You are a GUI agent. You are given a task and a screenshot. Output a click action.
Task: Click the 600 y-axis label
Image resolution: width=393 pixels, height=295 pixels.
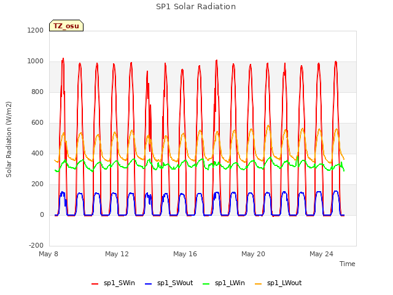coord(37,123)
